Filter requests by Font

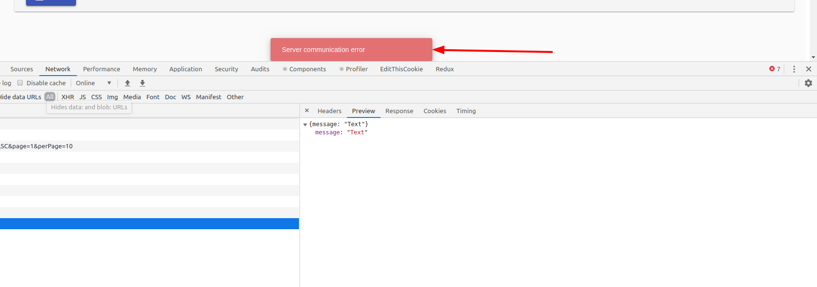pyautogui.click(x=153, y=97)
